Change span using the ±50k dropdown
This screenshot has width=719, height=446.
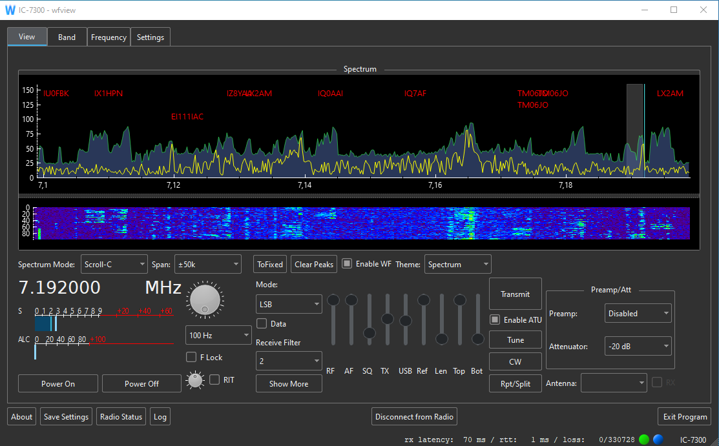(207, 264)
